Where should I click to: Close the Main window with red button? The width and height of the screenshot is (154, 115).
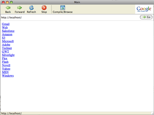[x=3, y=2]
